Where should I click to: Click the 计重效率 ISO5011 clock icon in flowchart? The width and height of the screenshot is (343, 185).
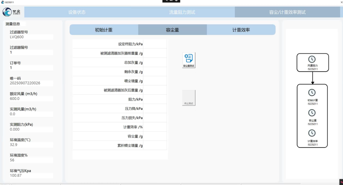click(x=312, y=133)
